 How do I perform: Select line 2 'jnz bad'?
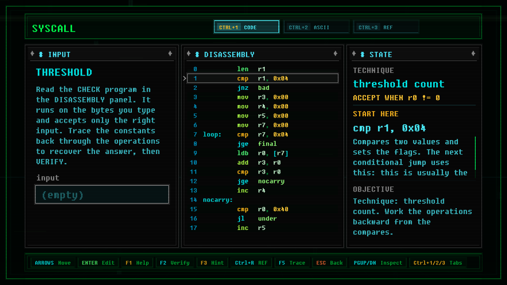coord(263,88)
